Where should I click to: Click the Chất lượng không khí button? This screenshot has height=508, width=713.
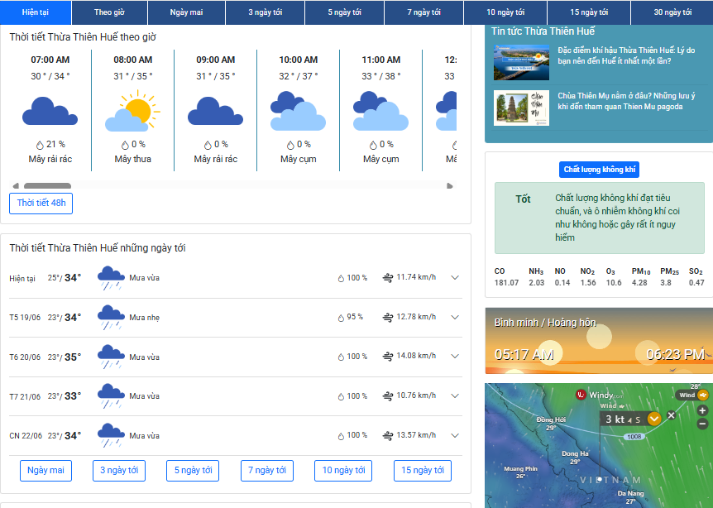click(599, 170)
